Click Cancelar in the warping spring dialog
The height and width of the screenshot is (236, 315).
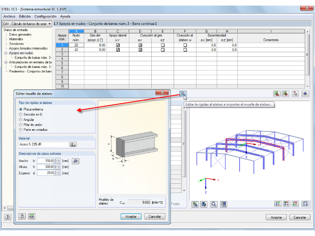(x=155, y=217)
